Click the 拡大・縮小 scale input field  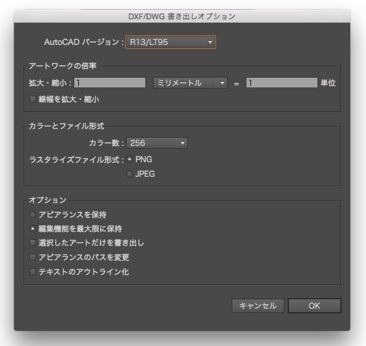[x=110, y=83]
